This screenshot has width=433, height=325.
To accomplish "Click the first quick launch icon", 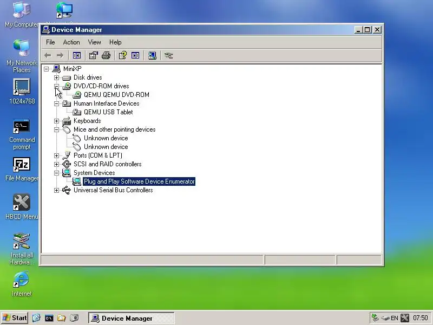I will (36, 318).
